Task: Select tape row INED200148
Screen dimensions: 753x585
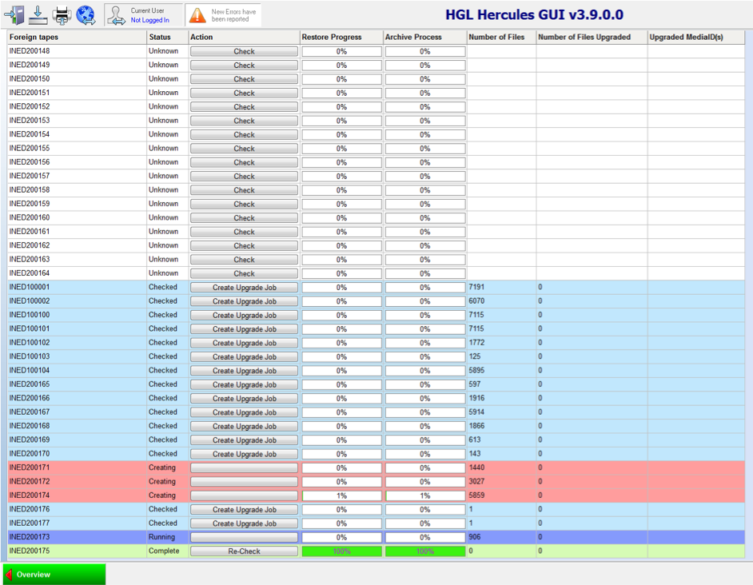Action: click(x=376, y=51)
